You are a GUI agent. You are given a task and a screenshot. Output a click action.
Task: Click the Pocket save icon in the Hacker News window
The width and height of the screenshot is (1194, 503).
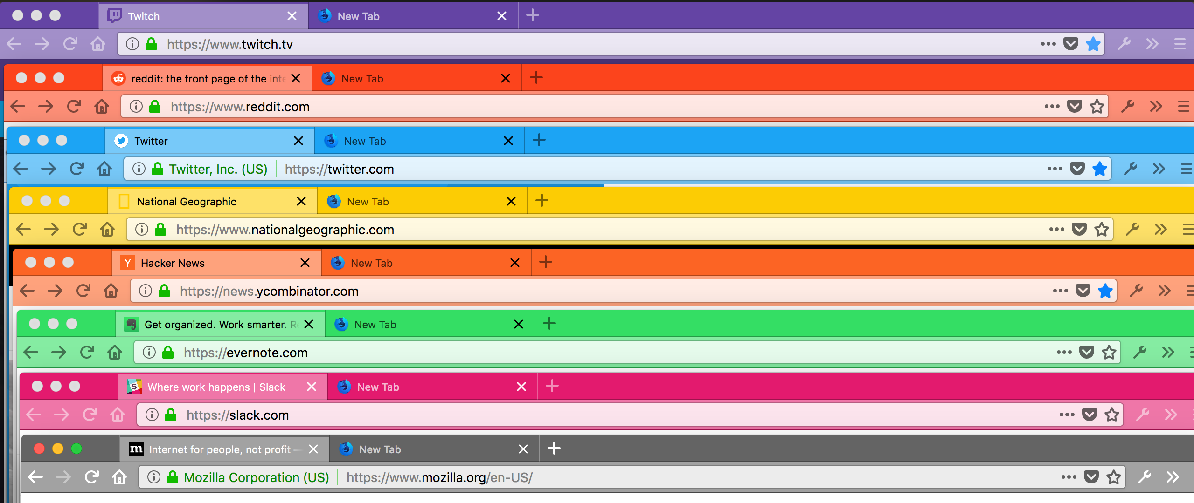click(1083, 291)
